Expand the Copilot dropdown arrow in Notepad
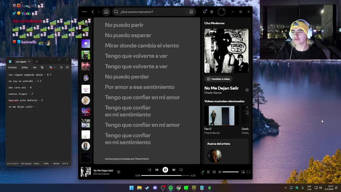The height and width of the screenshot is (192, 341). coord(55,67)
